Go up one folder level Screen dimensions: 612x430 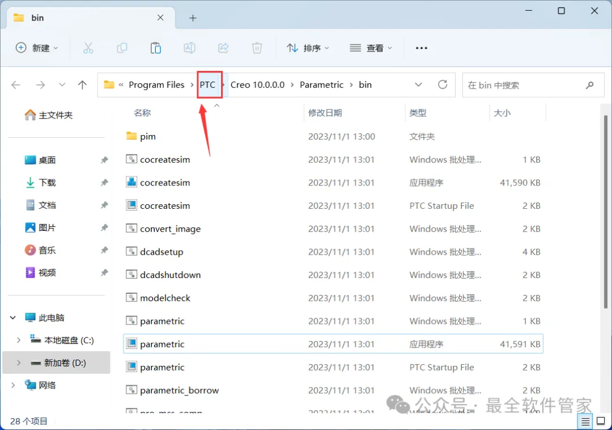[82, 85]
